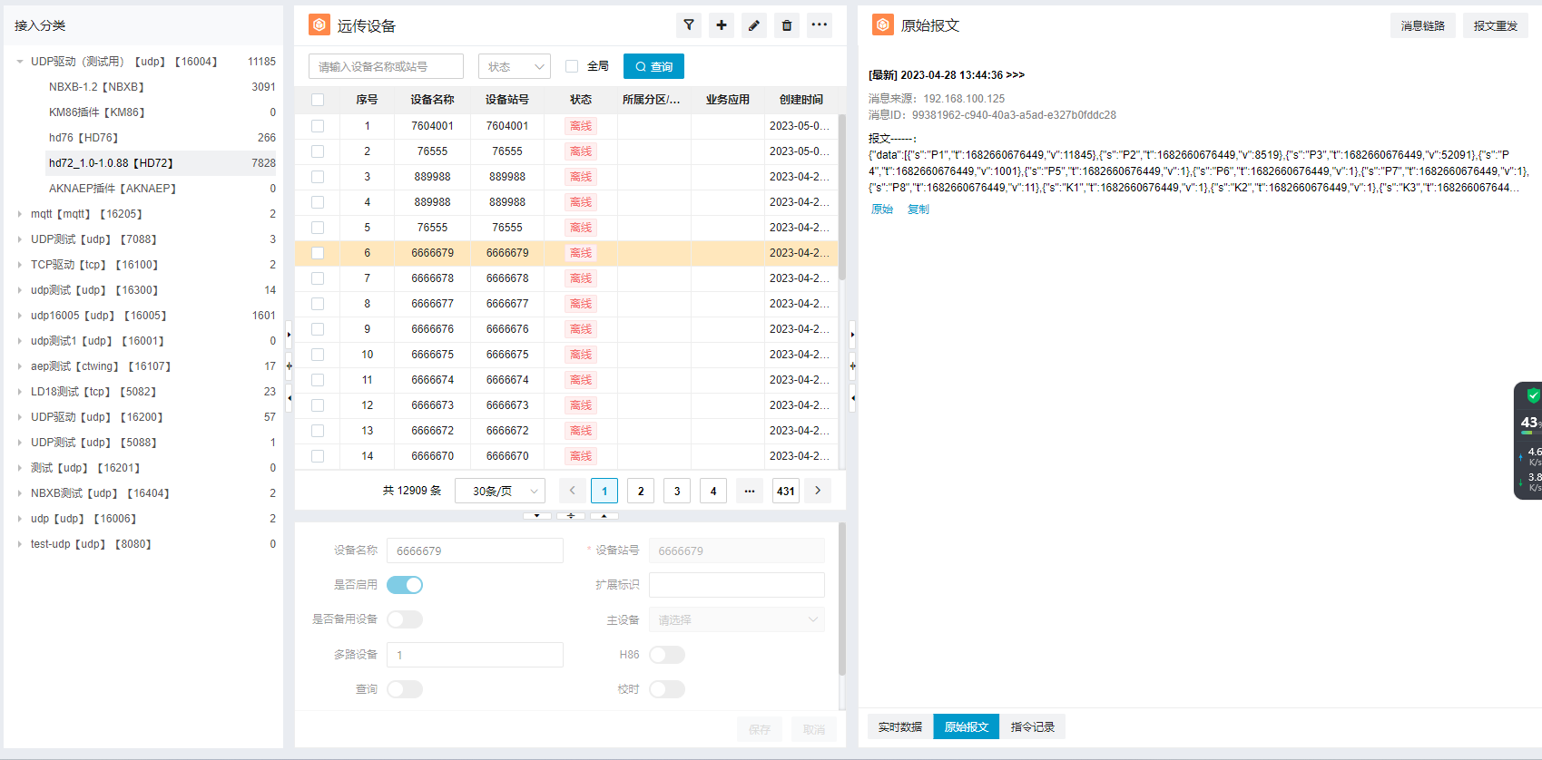The image size is (1542, 760).
Task: Toggle the 查询 switch in form
Action: [x=405, y=689]
